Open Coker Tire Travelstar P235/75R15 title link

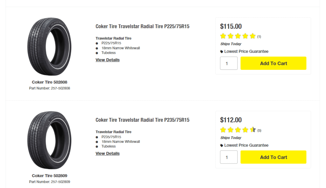[x=142, y=120]
